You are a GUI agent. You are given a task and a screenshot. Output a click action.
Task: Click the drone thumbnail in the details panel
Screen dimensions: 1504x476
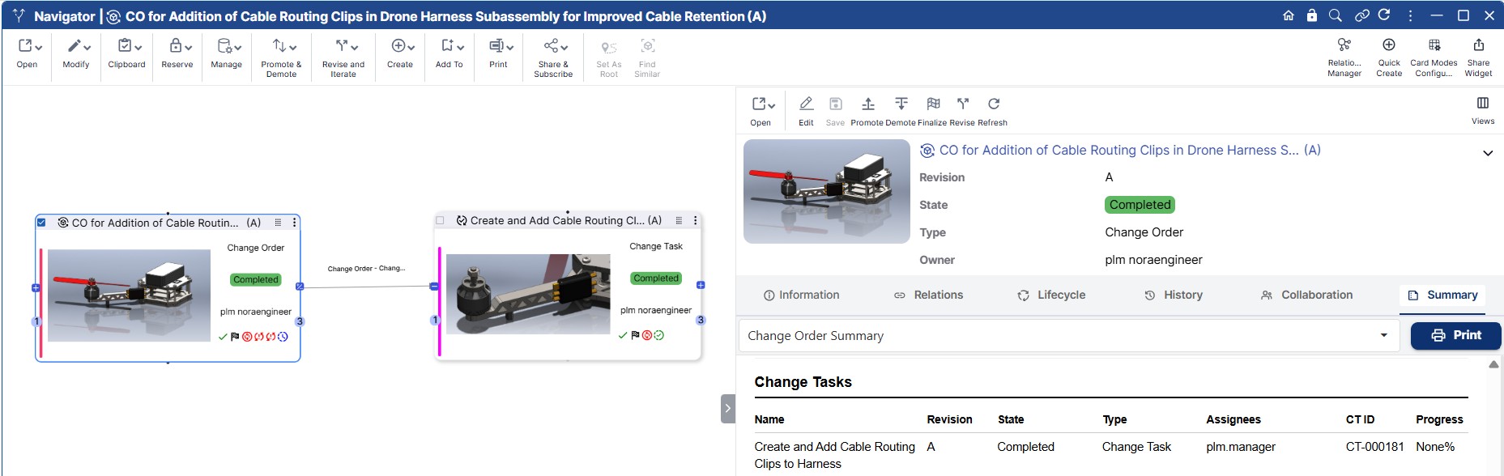point(826,192)
